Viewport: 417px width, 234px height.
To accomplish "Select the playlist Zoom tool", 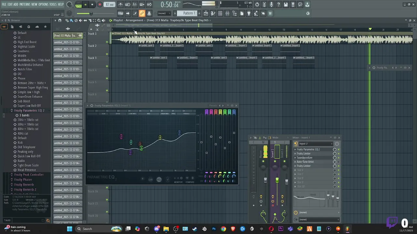I will (99, 20).
